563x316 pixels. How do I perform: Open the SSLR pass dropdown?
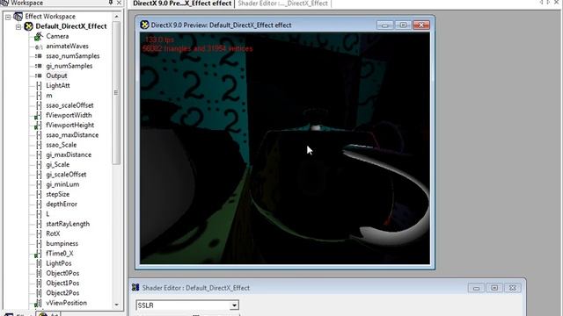pos(234,305)
